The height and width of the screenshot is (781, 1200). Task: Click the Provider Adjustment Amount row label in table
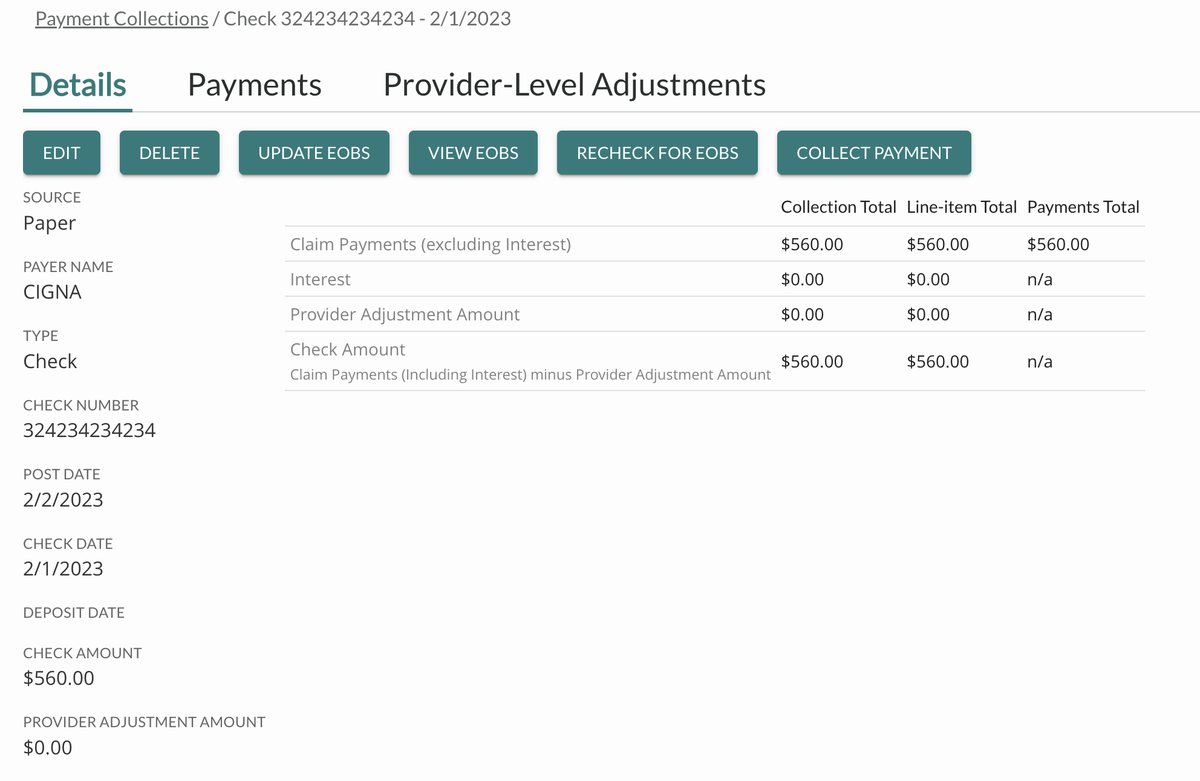(405, 314)
